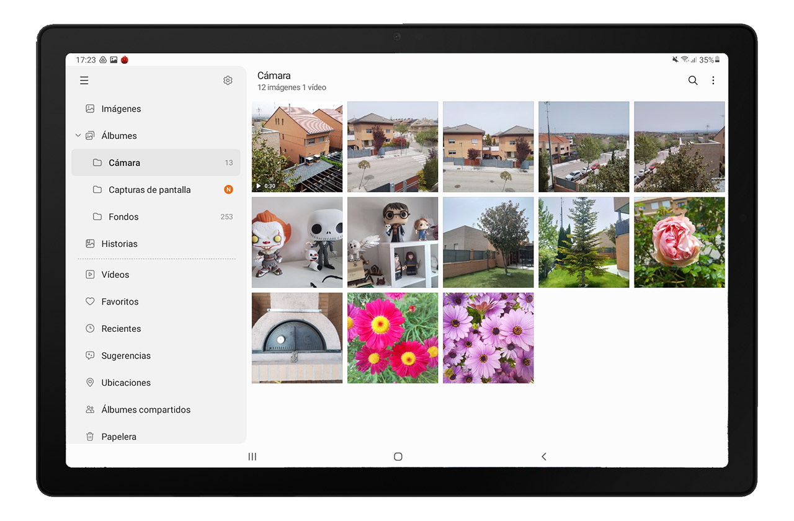794x521 pixels.
Task: Click the '12 imágenes 1 vídeo' subtitle
Action: click(x=292, y=88)
